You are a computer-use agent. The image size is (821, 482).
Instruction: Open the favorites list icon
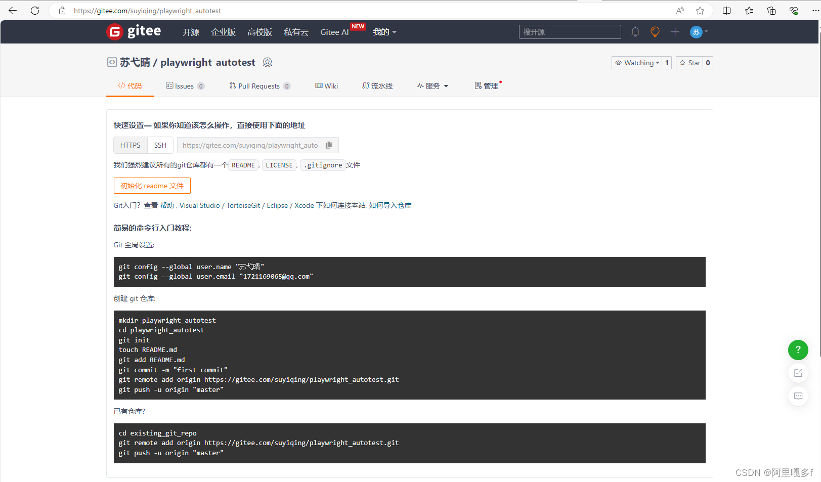click(x=749, y=11)
